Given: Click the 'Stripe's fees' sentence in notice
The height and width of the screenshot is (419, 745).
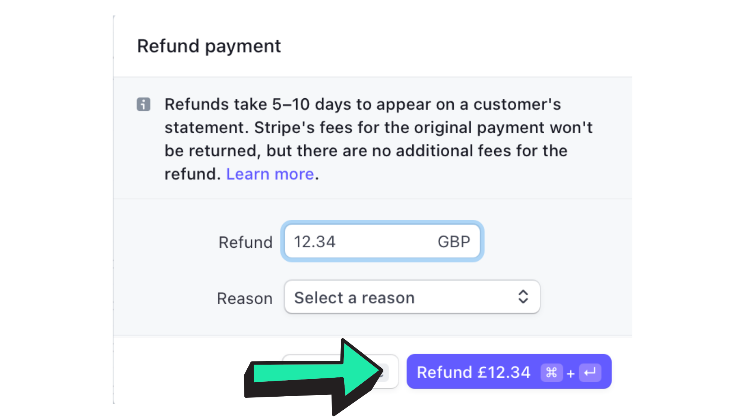Looking at the screenshot, I should click(x=378, y=139).
